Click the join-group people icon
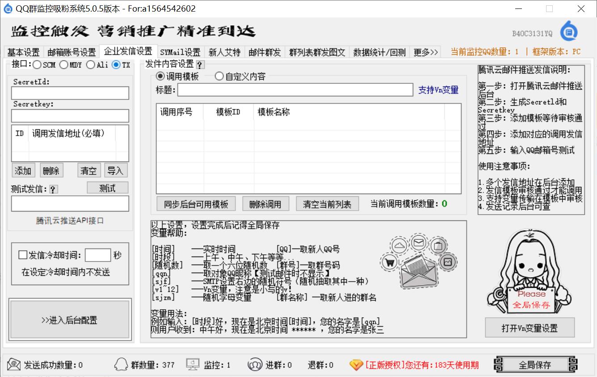Image resolution: width=597 pixels, height=377 pixels. point(255,365)
